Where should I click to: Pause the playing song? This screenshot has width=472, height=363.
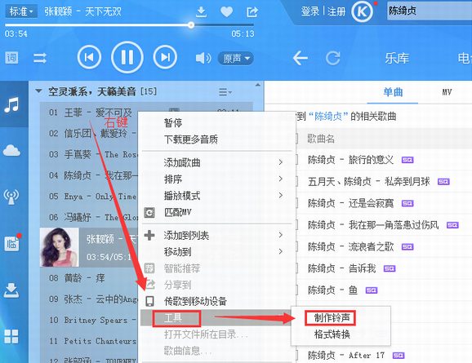[127, 57]
